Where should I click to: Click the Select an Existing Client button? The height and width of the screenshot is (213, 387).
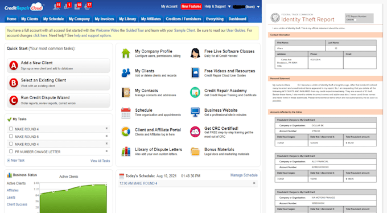tap(59, 83)
